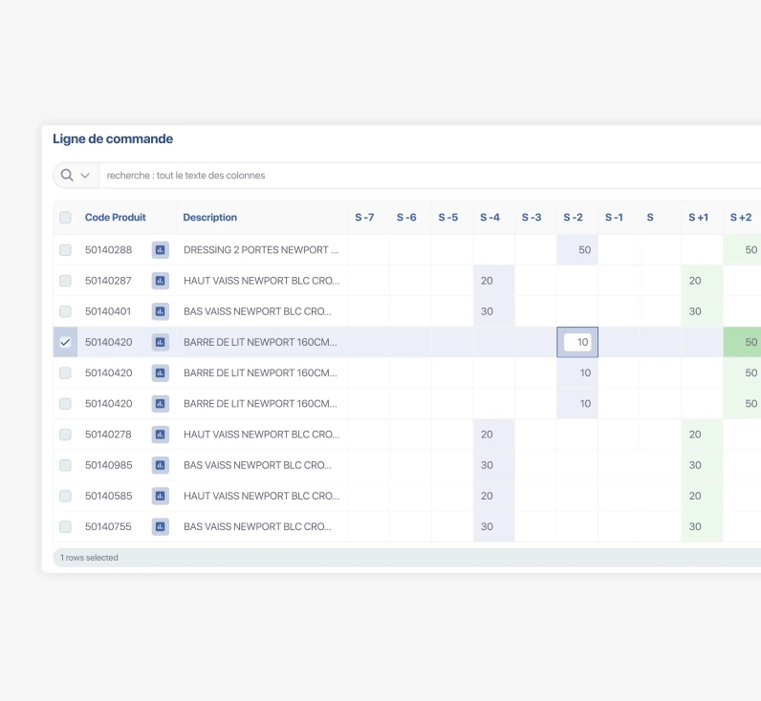Check the box for product 50140288
Image resolution: width=761 pixels, height=701 pixels.
[x=65, y=250]
